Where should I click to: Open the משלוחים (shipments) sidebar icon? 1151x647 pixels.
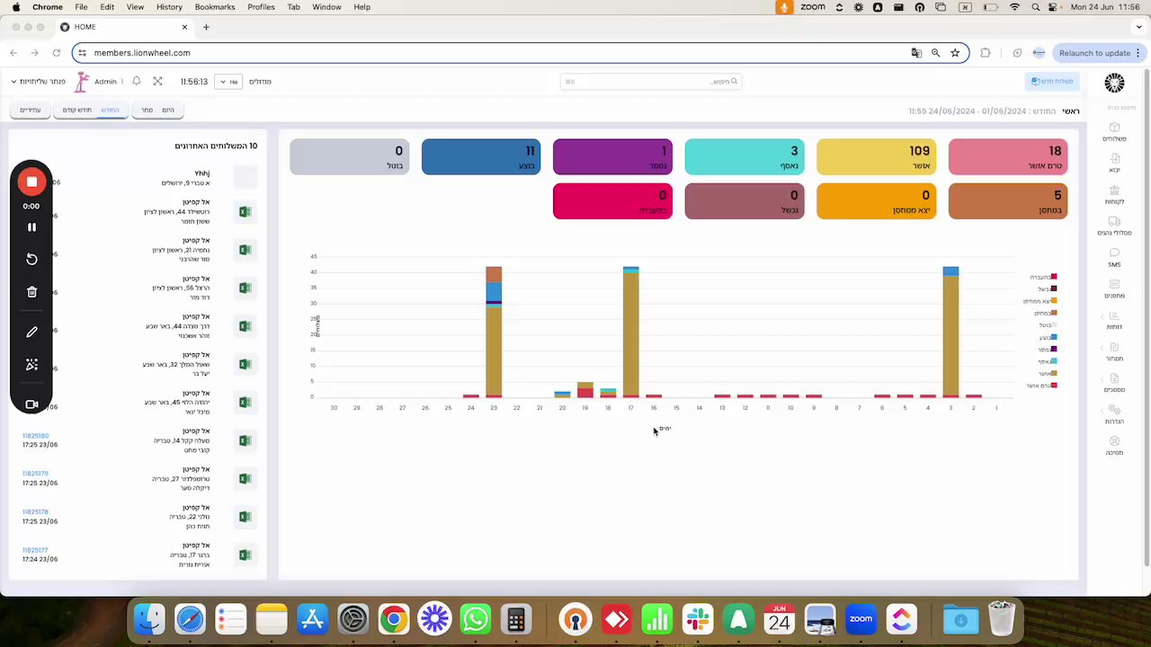[x=1114, y=128]
